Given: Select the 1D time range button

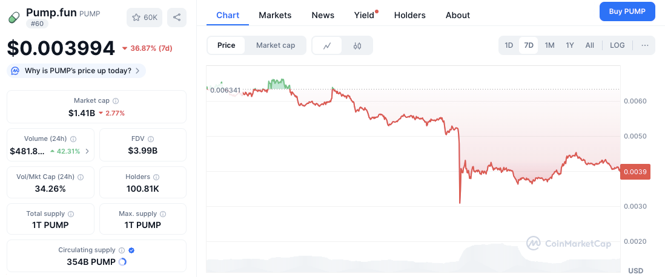Looking at the screenshot, I should 509,45.
